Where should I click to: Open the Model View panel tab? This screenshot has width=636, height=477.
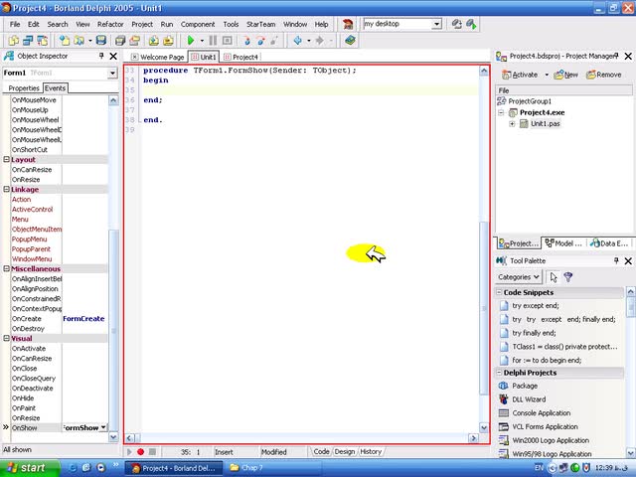[563, 242]
